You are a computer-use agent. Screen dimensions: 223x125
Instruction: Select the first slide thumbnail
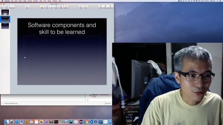tap(5, 12)
